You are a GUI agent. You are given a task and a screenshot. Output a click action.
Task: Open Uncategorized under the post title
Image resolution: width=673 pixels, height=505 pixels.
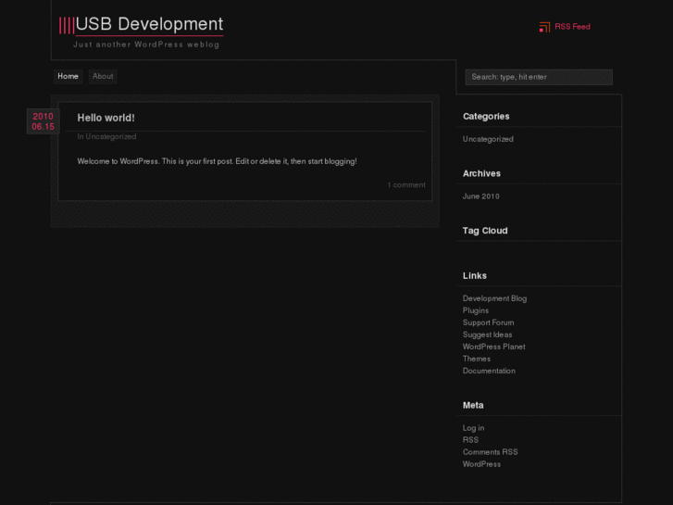coord(111,136)
